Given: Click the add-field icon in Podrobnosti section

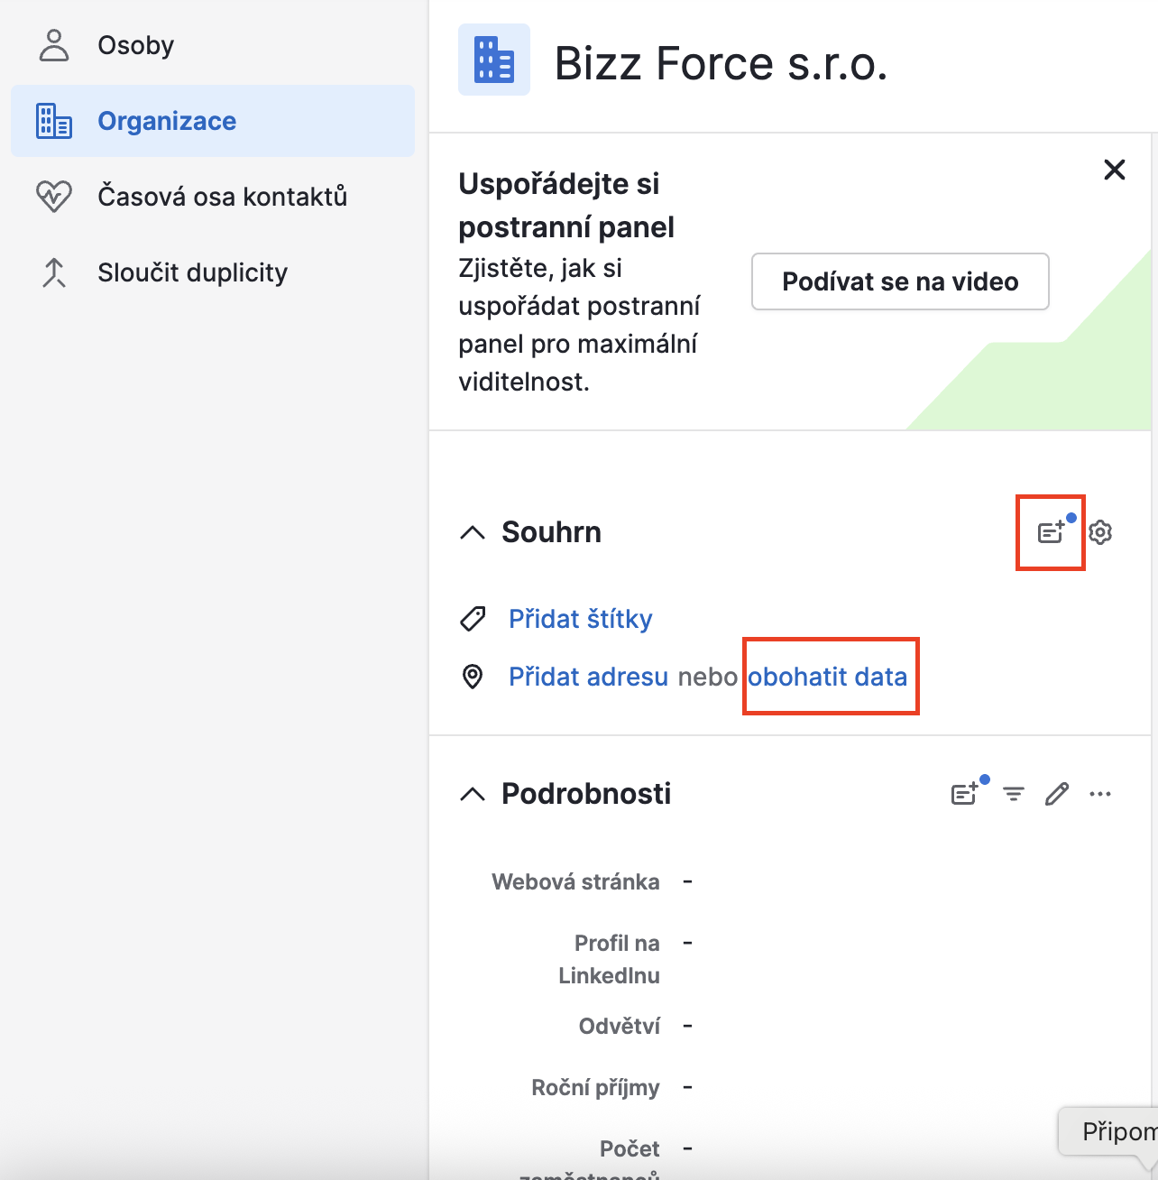Looking at the screenshot, I should tap(965, 794).
